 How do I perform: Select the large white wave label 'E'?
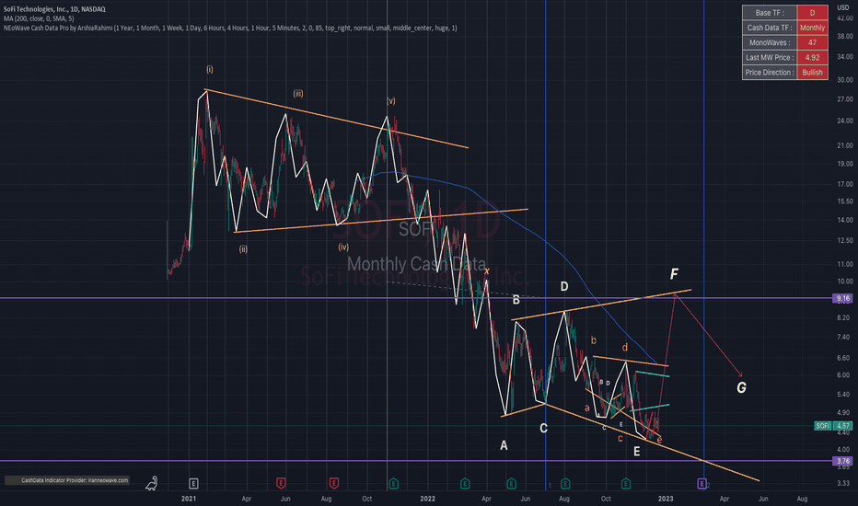[x=636, y=452]
